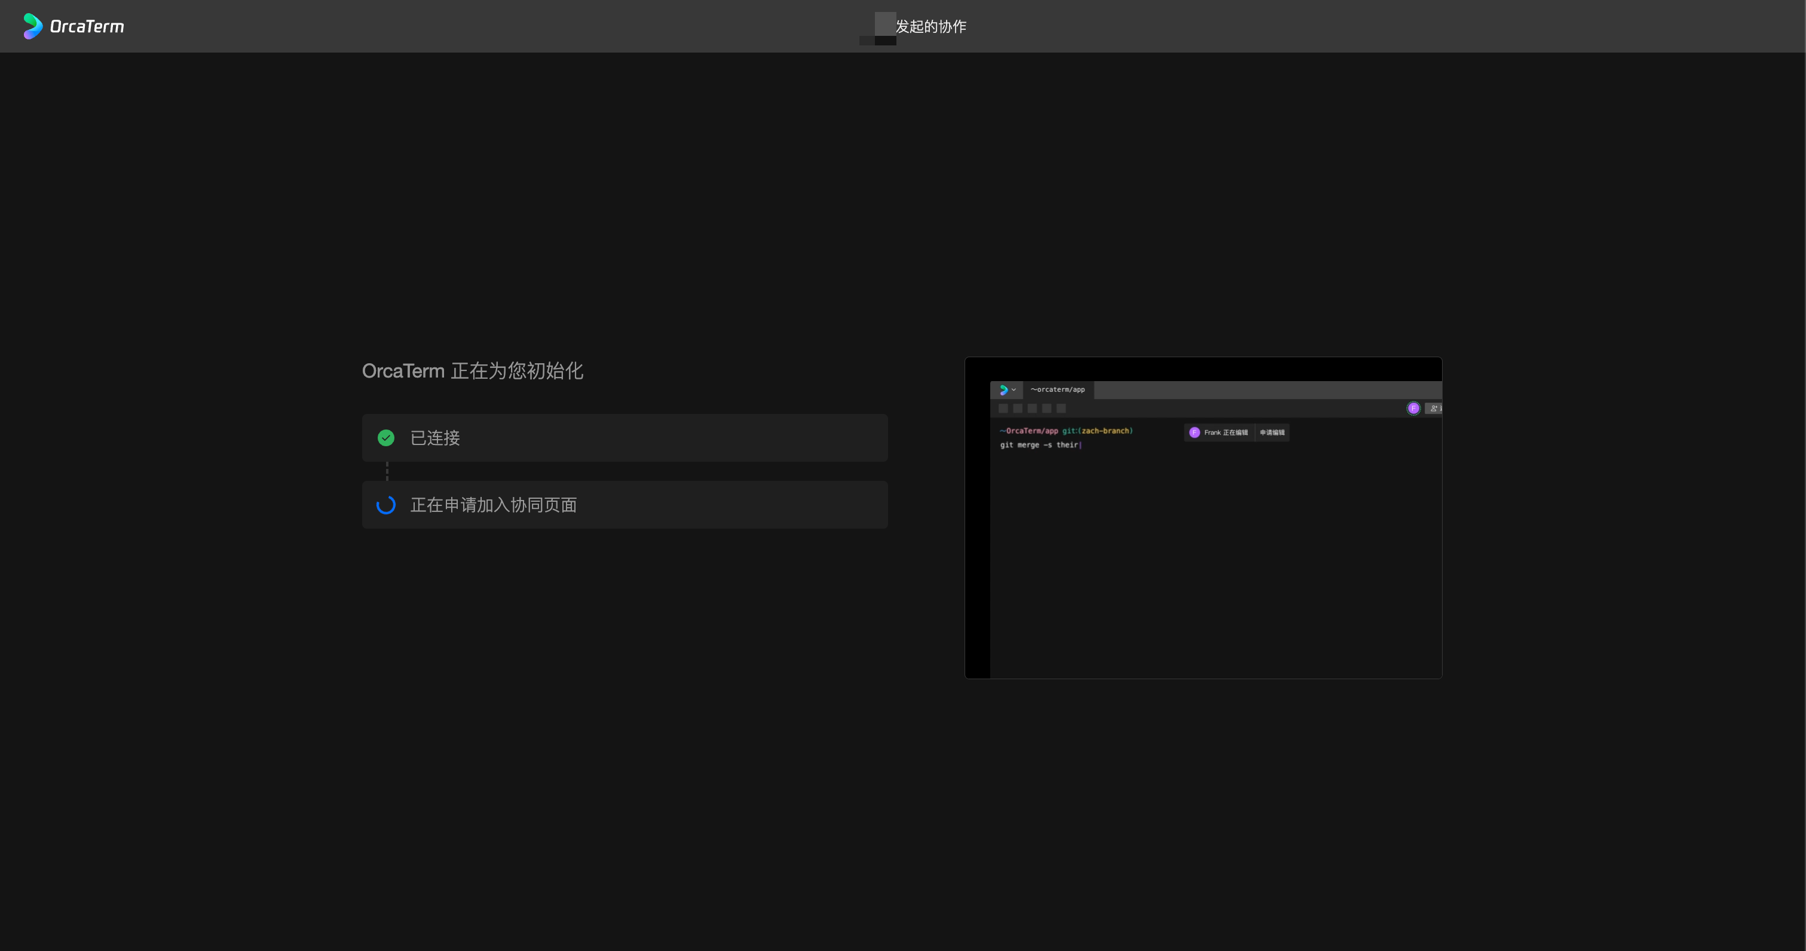The image size is (1806, 951).
Task: Select the ~orcaterm/app tab in preview
Action: 1057,389
